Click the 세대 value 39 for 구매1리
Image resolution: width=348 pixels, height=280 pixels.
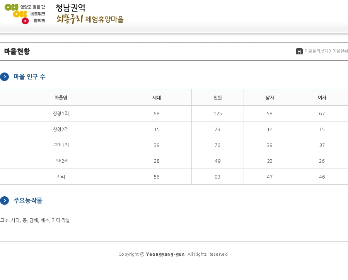point(157,145)
